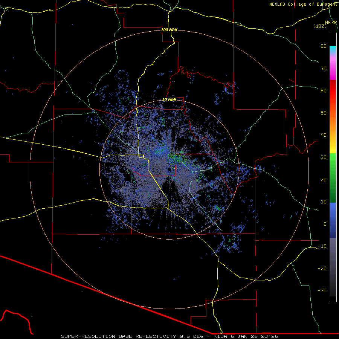Click the positive 10 value on dBZ scale
The height and width of the screenshot is (339, 339).
pos(324,202)
